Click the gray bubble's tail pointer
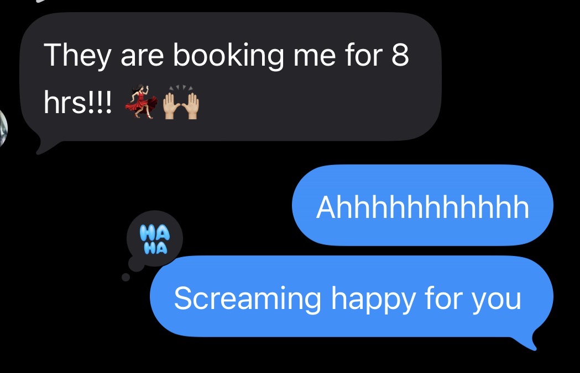Image resolution: width=580 pixels, height=373 pixels. 45,147
